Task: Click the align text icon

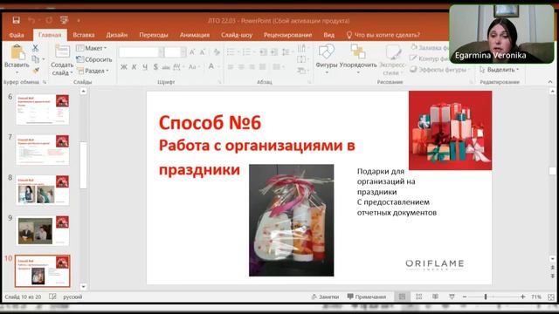Action: 301,59
